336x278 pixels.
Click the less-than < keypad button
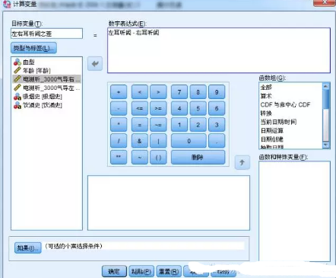point(140,92)
